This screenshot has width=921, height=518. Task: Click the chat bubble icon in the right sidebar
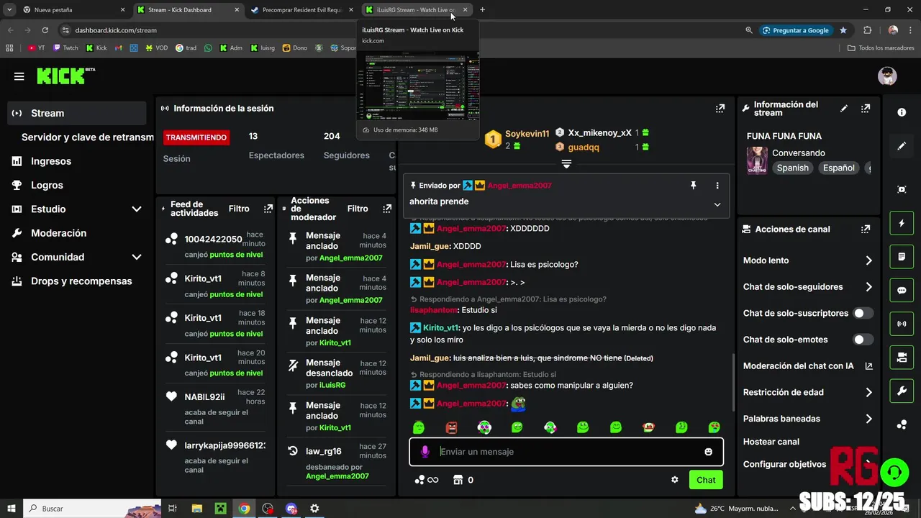tap(902, 291)
